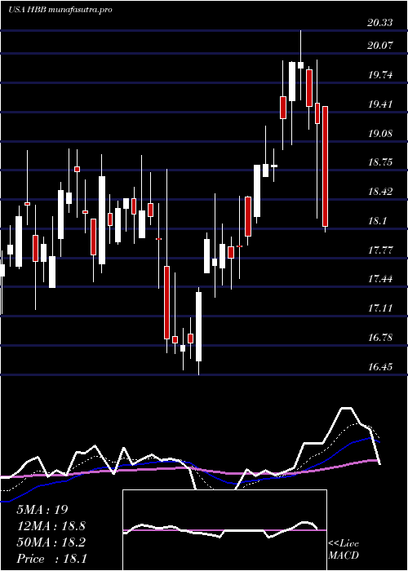
Task: Click the 'Price : 18.1' readout
Action: coord(51,559)
